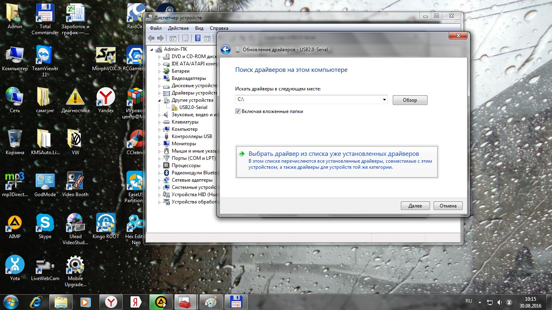Expand the Батареи device category
Viewport: 552px width, 310px height.
tap(160, 71)
